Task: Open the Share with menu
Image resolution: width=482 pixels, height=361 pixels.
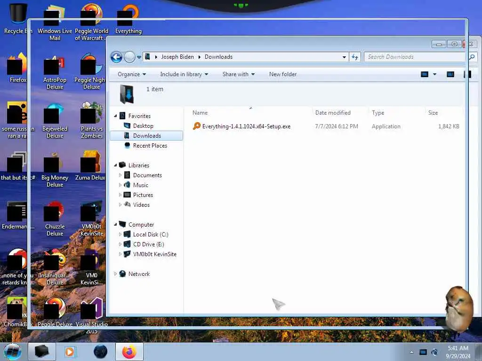Action: click(x=239, y=74)
